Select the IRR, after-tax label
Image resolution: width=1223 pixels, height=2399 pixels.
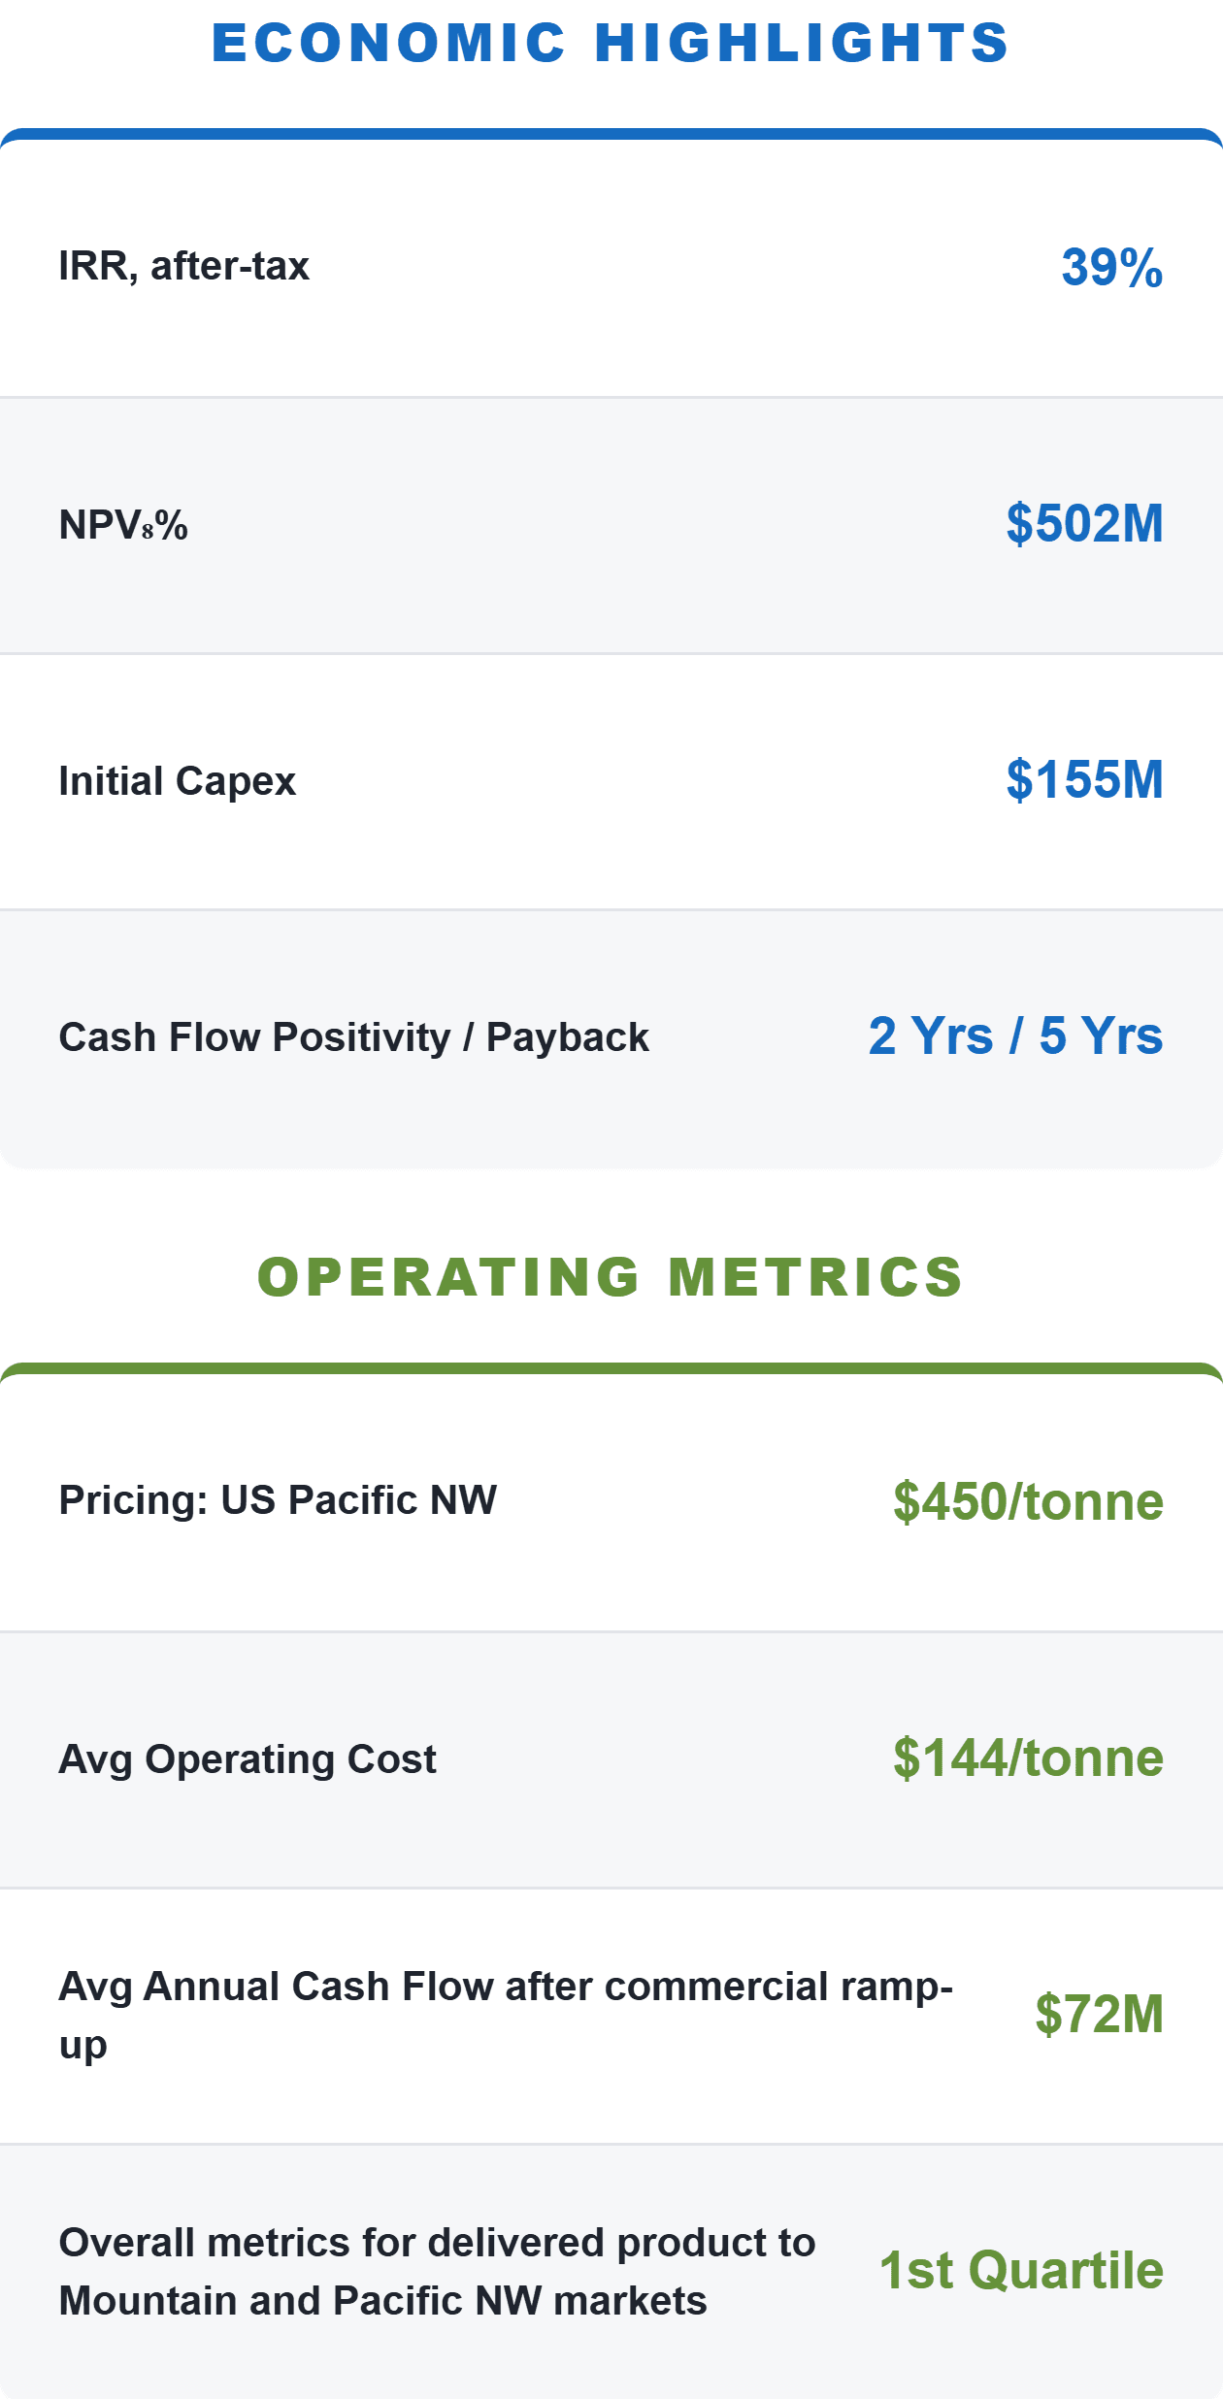(184, 266)
